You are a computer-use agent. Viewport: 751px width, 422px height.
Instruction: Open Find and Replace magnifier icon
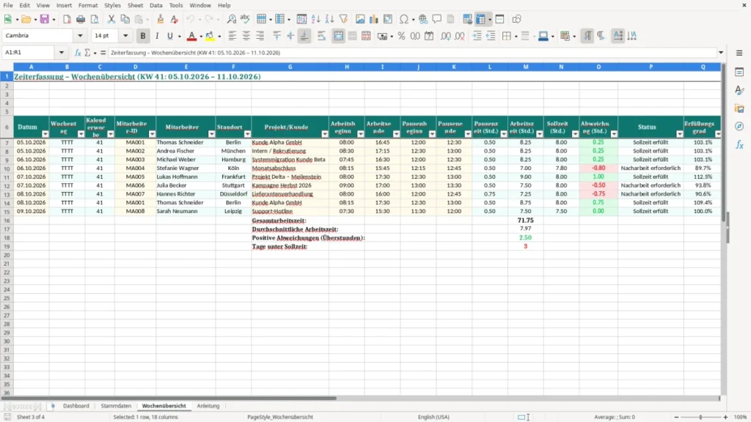click(x=231, y=19)
